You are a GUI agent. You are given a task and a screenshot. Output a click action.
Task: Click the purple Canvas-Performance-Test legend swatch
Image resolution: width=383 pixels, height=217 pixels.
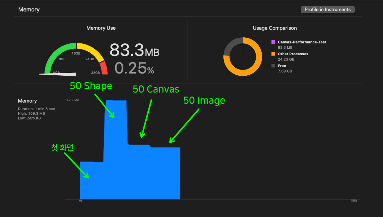(273, 42)
